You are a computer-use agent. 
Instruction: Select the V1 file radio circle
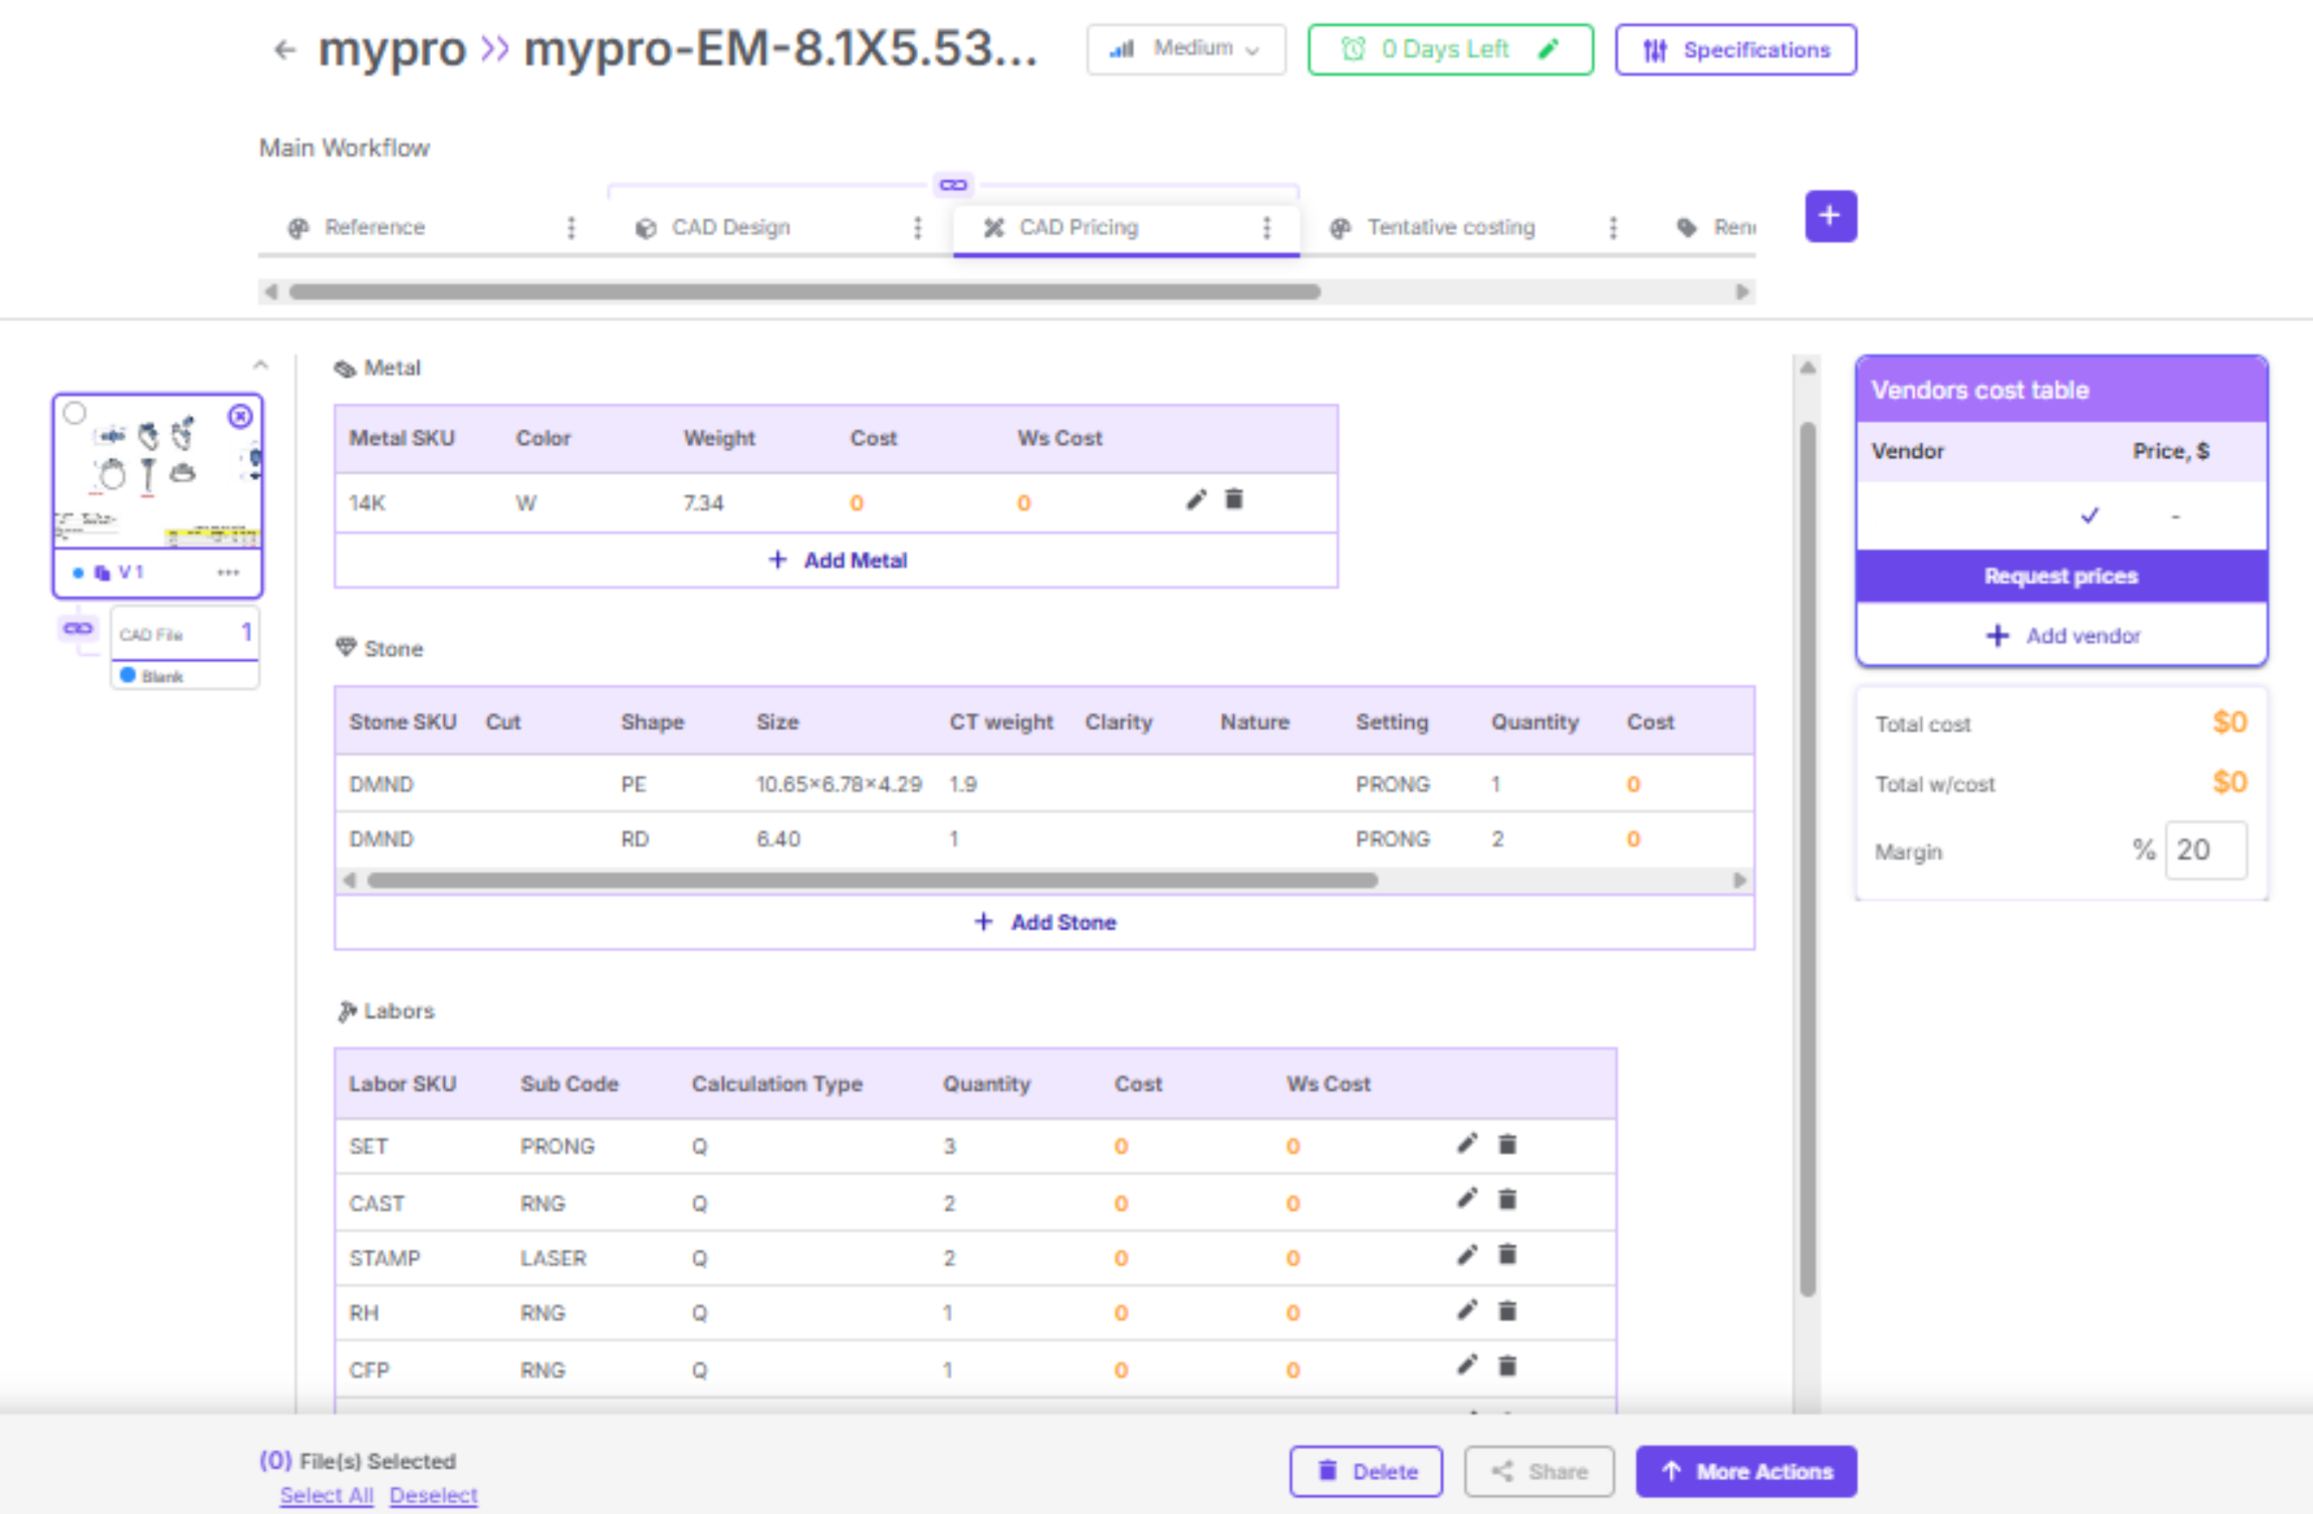coord(74,413)
